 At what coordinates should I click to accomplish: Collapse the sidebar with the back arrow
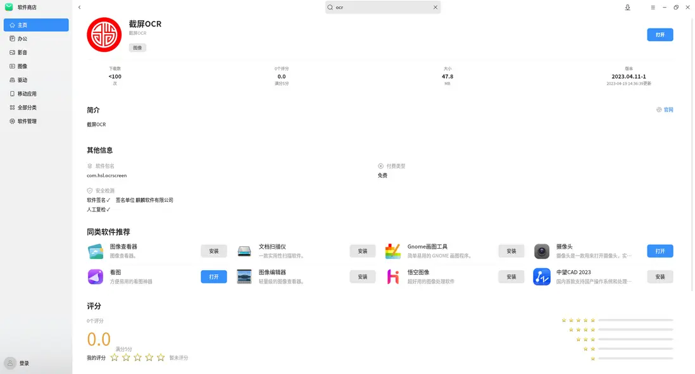point(79,7)
